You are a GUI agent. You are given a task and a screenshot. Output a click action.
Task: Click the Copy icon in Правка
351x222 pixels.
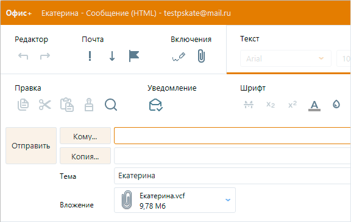click(x=23, y=105)
